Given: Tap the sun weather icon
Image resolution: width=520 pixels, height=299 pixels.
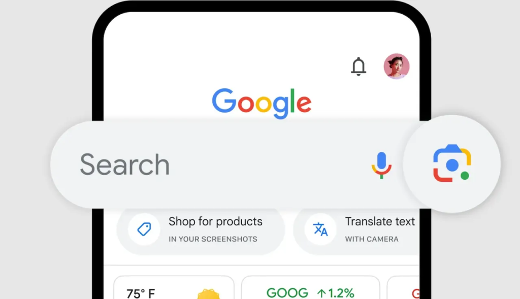Looking at the screenshot, I should pyautogui.click(x=209, y=294).
